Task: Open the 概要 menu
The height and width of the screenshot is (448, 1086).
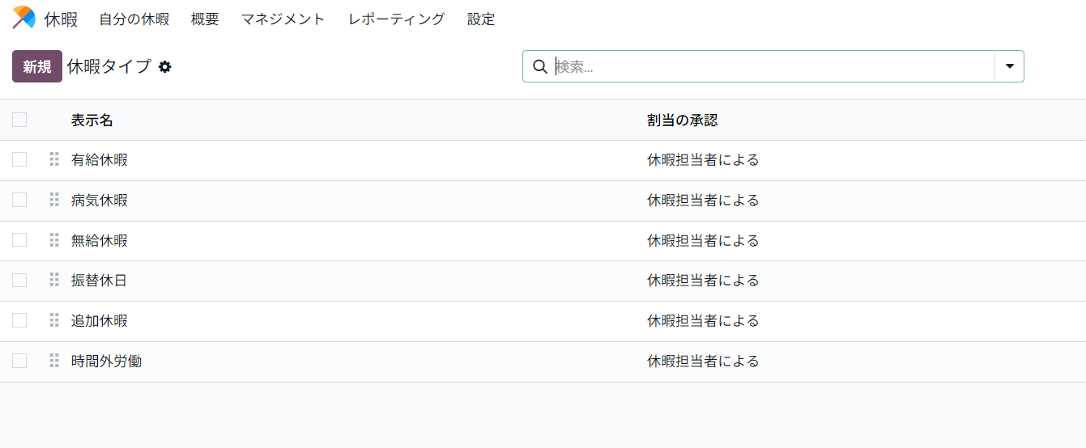Action: point(205,19)
